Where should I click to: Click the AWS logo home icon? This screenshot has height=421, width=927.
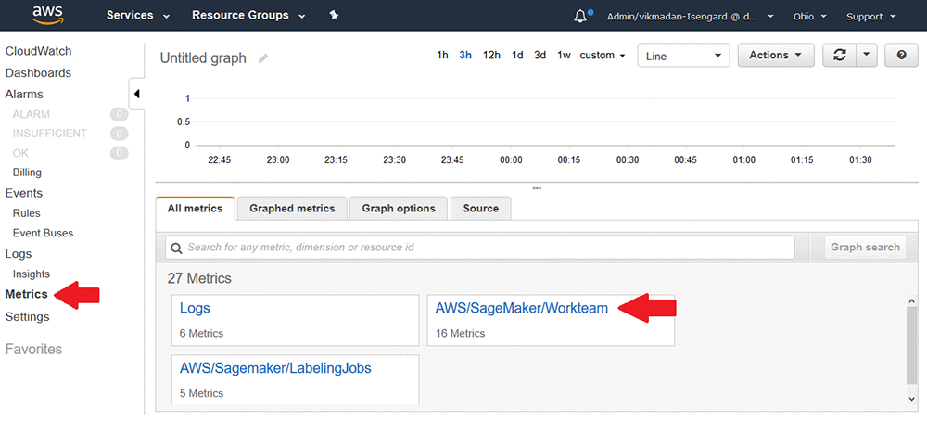(46, 15)
